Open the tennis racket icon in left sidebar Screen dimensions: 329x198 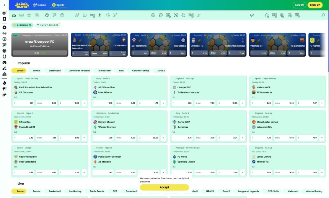tap(4, 45)
